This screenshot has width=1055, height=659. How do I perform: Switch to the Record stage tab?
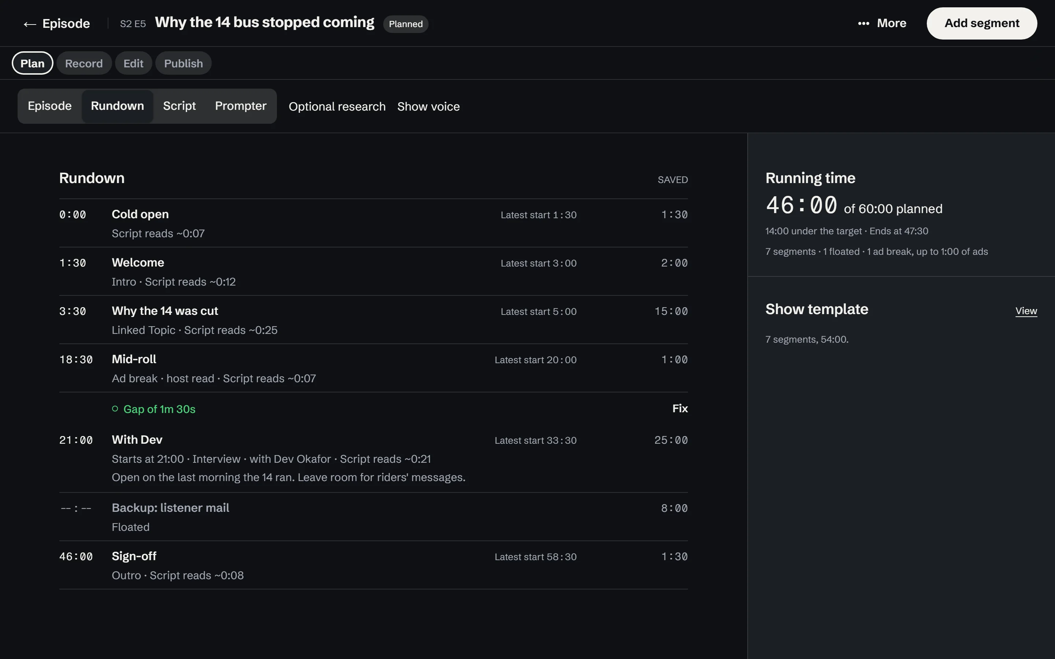click(84, 63)
